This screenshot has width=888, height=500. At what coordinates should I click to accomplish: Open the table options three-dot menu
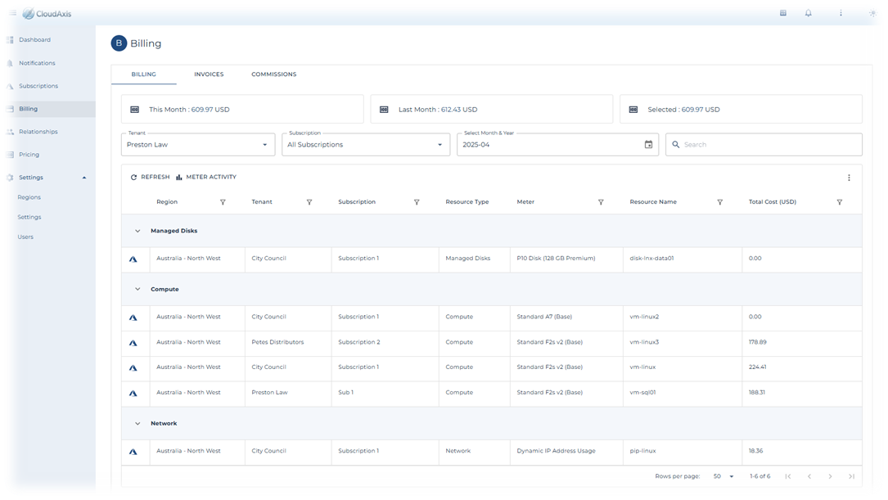pos(849,178)
